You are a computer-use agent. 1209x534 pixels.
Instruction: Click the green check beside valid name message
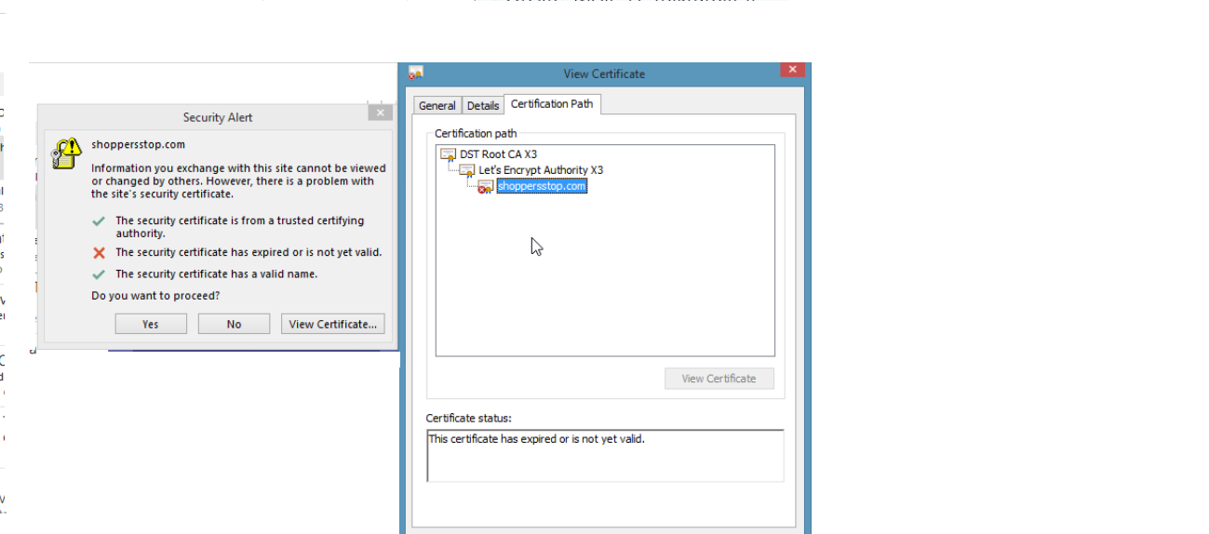pyautogui.click(x=99, y=274)
